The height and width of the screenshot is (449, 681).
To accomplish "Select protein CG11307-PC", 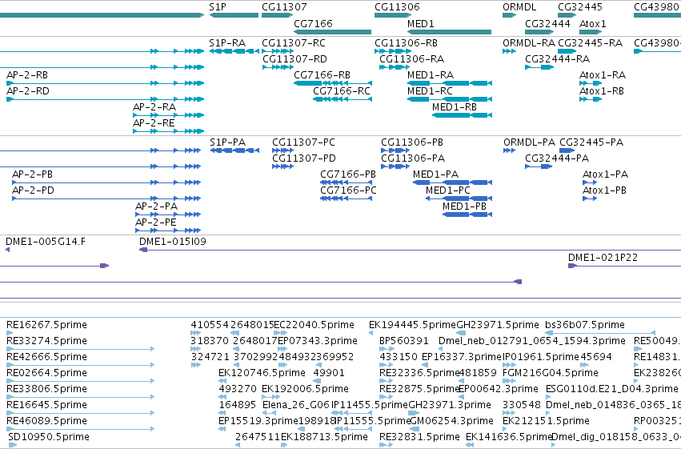I will point(303,142).
